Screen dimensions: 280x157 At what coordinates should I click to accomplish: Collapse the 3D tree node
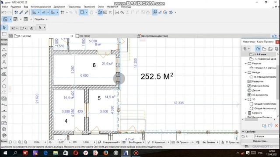pyautogui.click(x=245, y=99)
